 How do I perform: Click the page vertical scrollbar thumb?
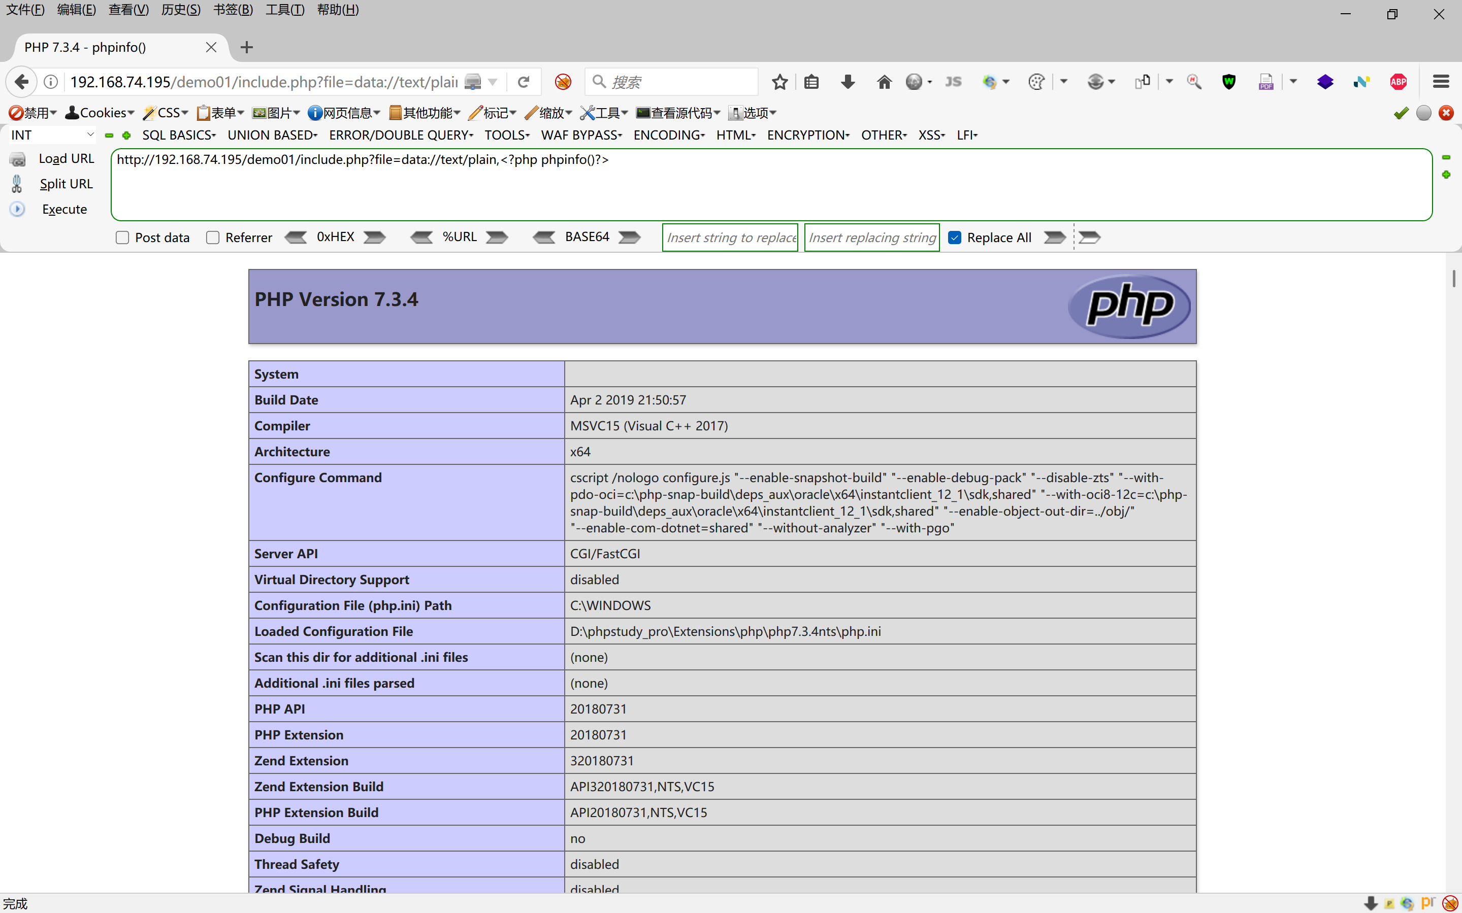pos(1453,279)
